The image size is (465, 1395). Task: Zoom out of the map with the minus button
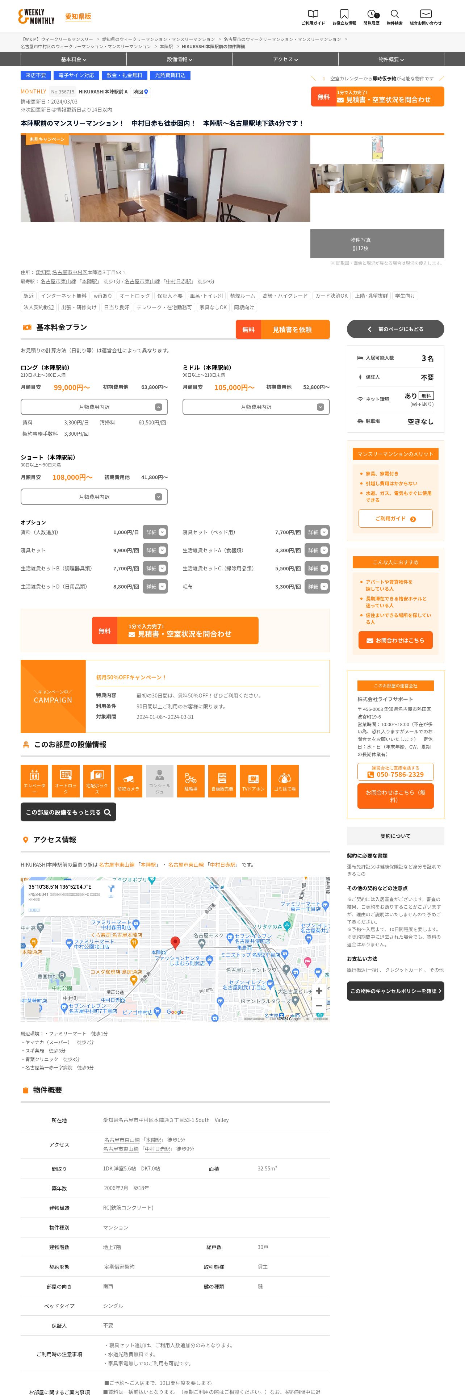coord(319,1006)
